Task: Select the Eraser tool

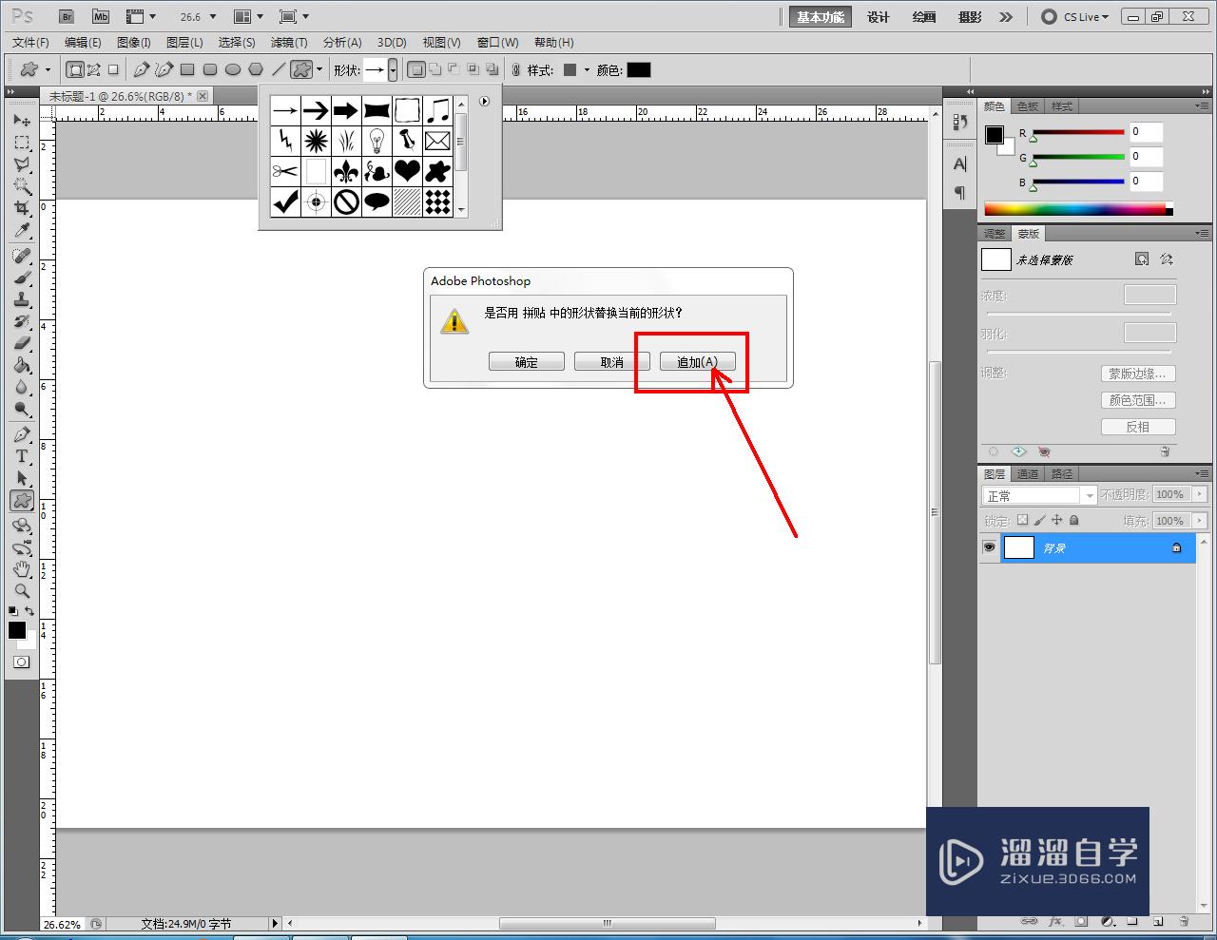Action: pos(21,344)
